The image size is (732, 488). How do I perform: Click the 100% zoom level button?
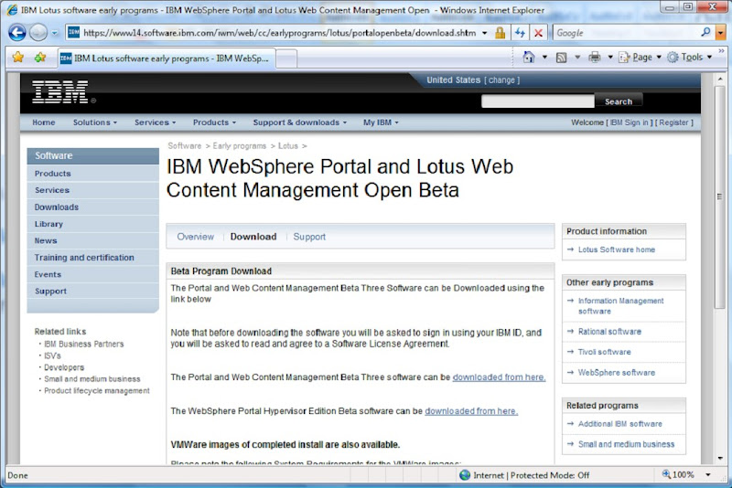tap(678, 474)
